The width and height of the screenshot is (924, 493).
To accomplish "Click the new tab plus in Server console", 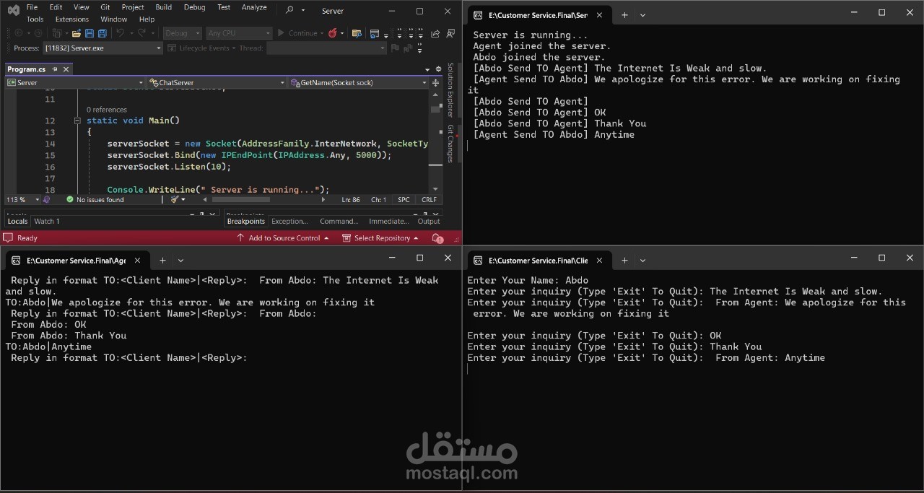I will coord(624,14).
